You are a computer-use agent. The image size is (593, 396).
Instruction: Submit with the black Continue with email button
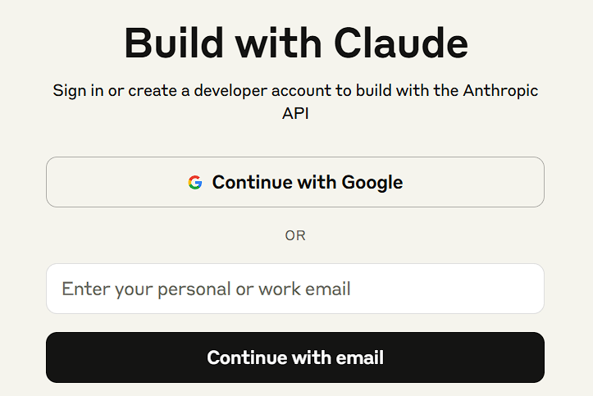295,357
